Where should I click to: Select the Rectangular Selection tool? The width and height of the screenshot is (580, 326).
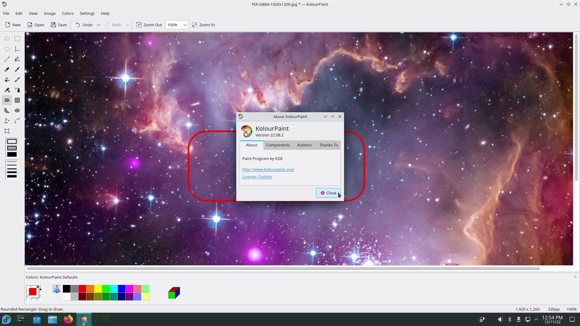click(x=17, y=39)
